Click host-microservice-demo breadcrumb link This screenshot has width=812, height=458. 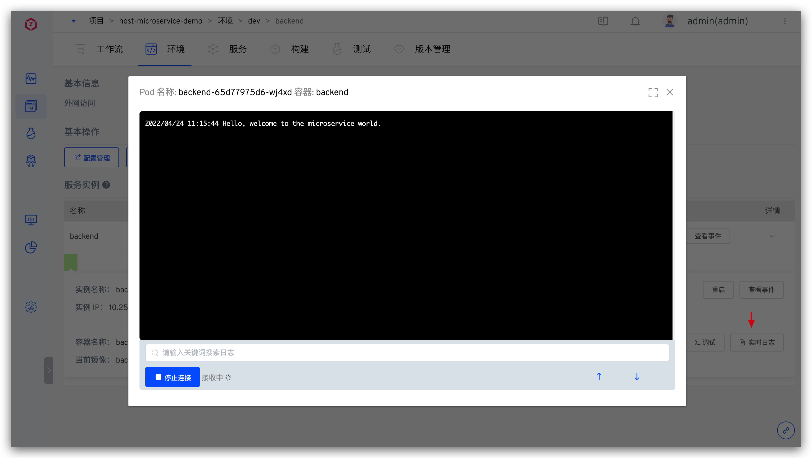pos(161,21)
